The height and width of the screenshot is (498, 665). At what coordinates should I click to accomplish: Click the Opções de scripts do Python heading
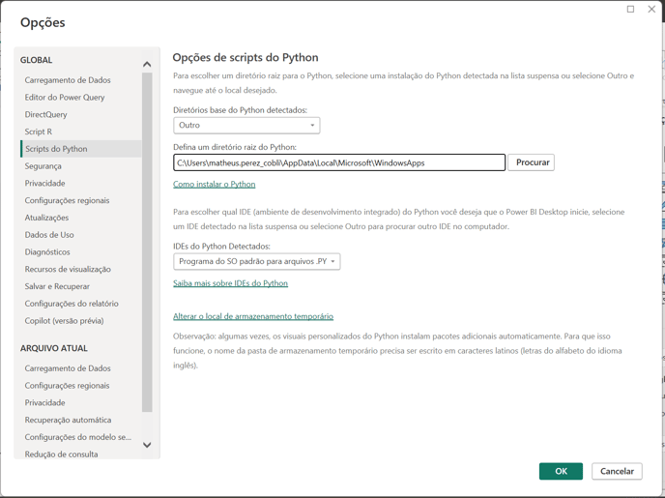pyautogui.click(x=246, y=58)
